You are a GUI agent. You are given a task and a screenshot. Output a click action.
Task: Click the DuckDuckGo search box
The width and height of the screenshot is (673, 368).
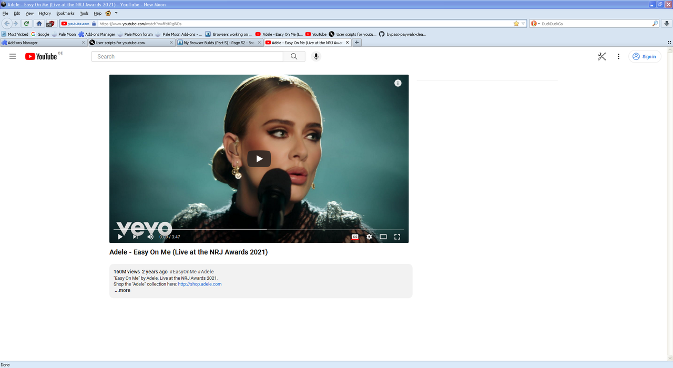point(596,24)
